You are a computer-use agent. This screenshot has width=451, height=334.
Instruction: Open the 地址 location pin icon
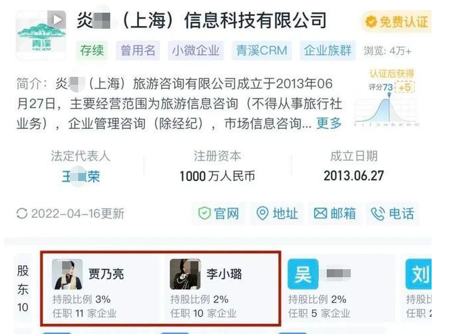[x=262, y=214]
